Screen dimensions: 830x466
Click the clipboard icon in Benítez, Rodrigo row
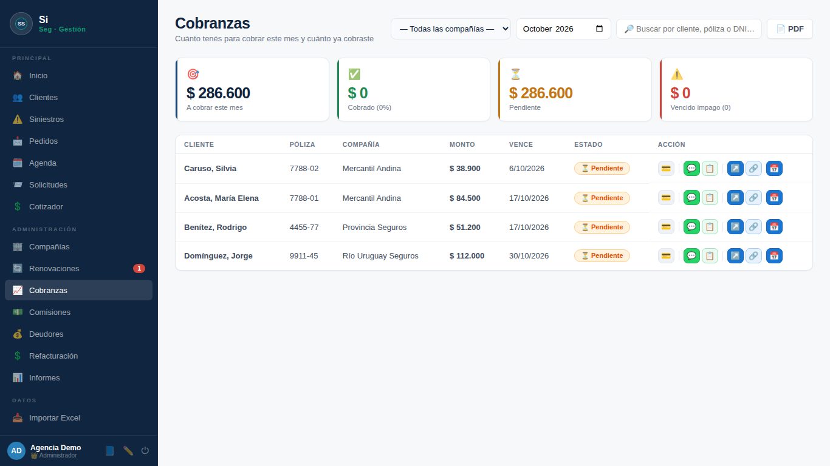pyautogui.click(x=710, y=226)
